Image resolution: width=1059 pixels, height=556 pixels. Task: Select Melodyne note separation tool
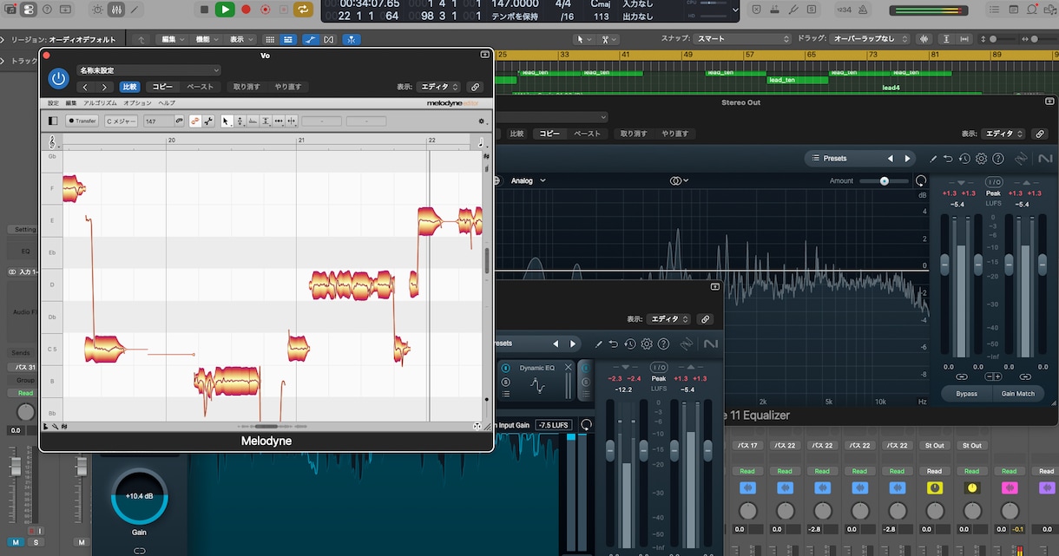(292, 121)
